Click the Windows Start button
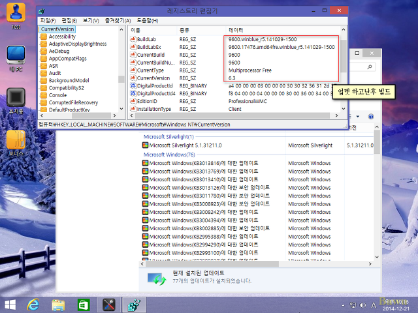The height and width of the screenshot is (313, 418). tap(10, 305)
